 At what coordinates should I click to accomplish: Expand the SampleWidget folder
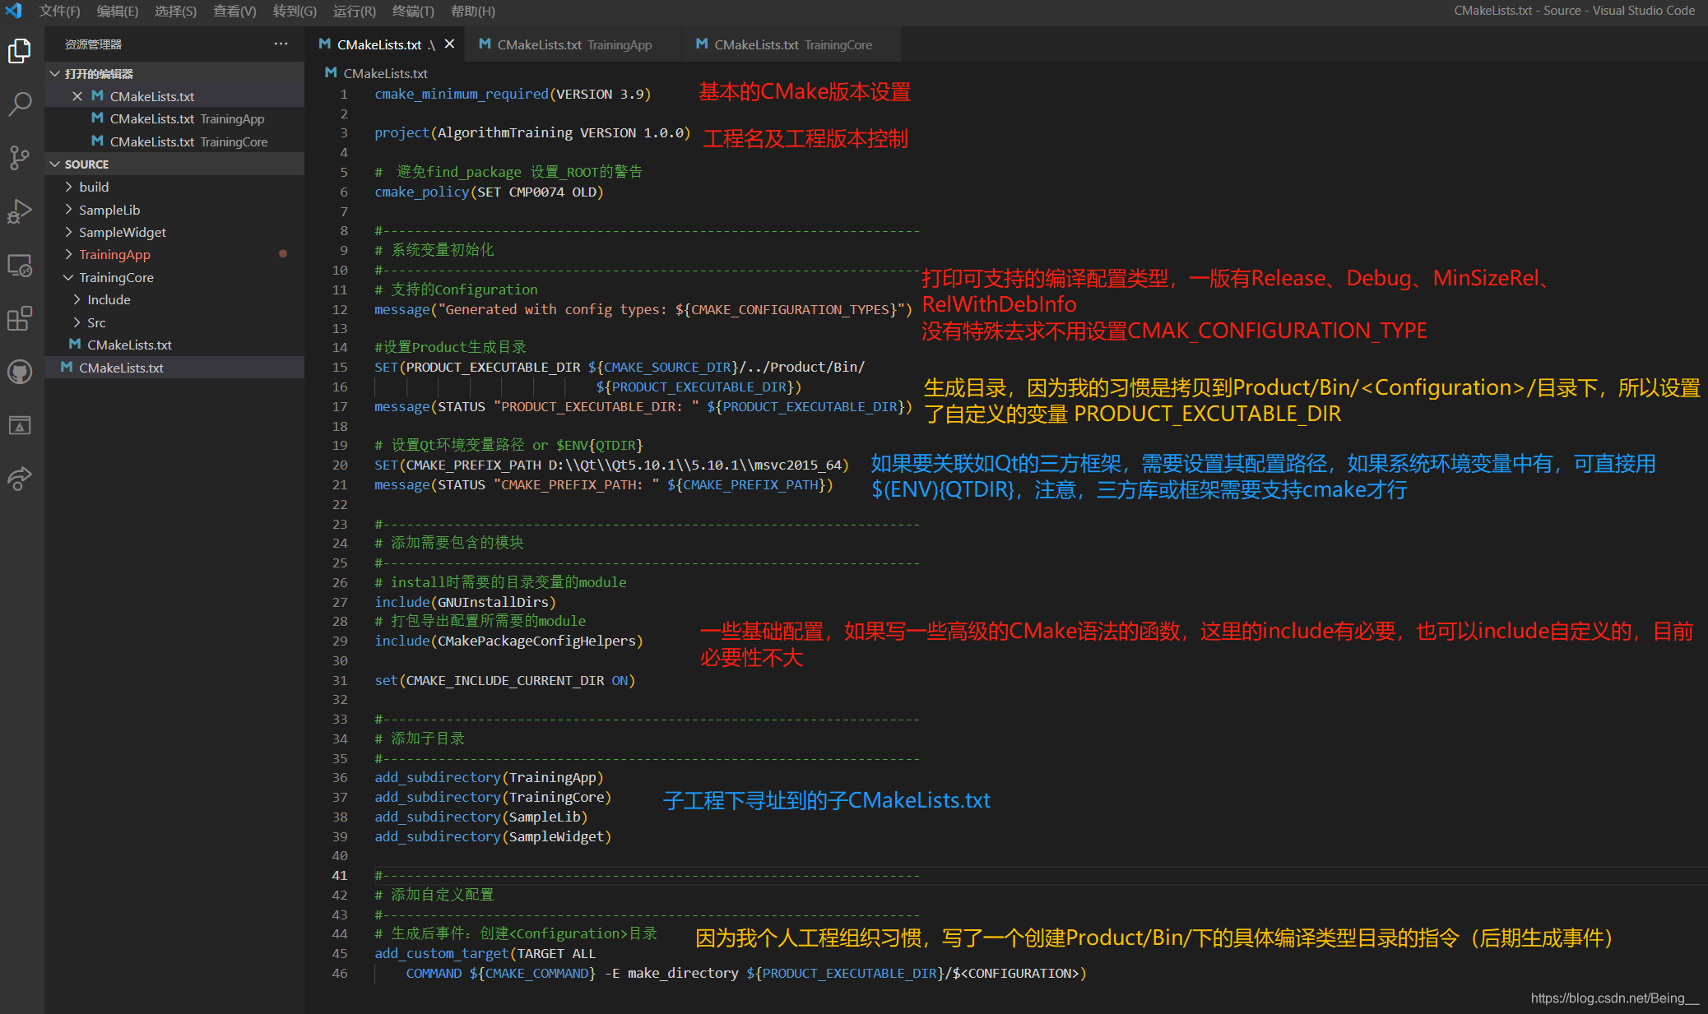pos(68,232)
